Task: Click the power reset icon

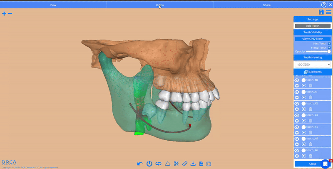Action: pyautogui.click(x=149, y=164)
